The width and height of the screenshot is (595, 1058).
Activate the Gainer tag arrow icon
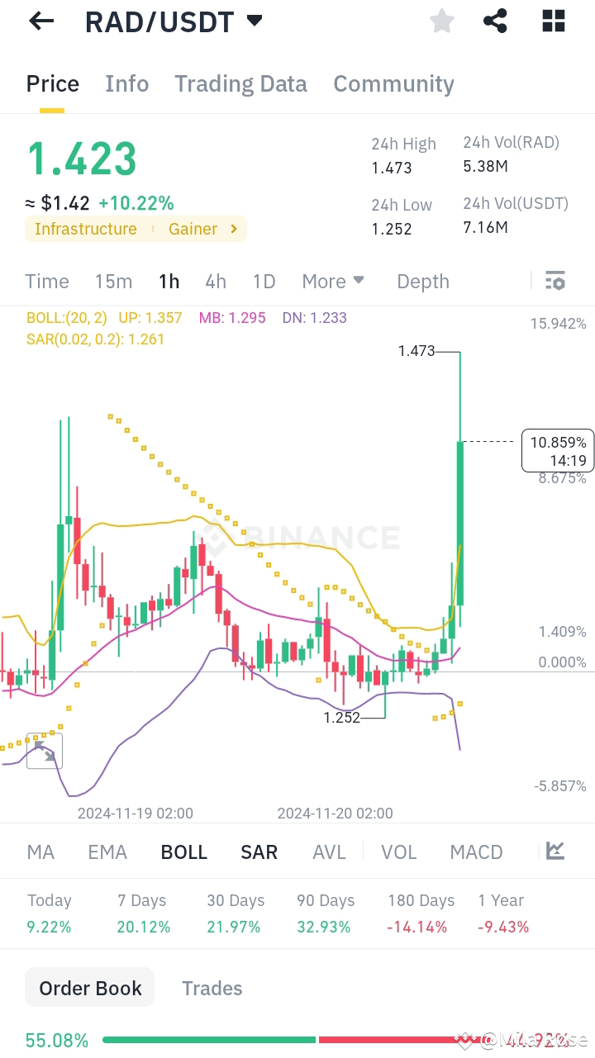pyautogui.click(x=232, y=229)
